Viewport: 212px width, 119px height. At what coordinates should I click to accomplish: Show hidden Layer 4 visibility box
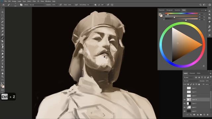point(185,92)
